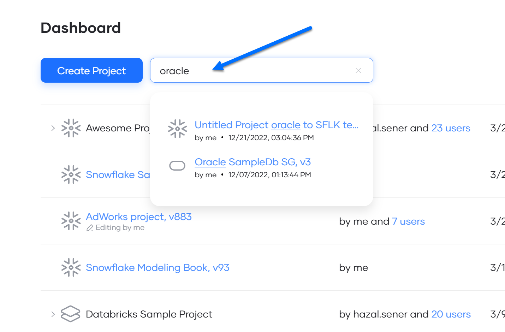Expand the Awesome Project row
This screenshot has width=505, height=332.
click(x=53, y=128)
